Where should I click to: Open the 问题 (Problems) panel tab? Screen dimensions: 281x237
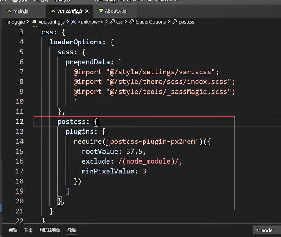click(x=13, y=230)
